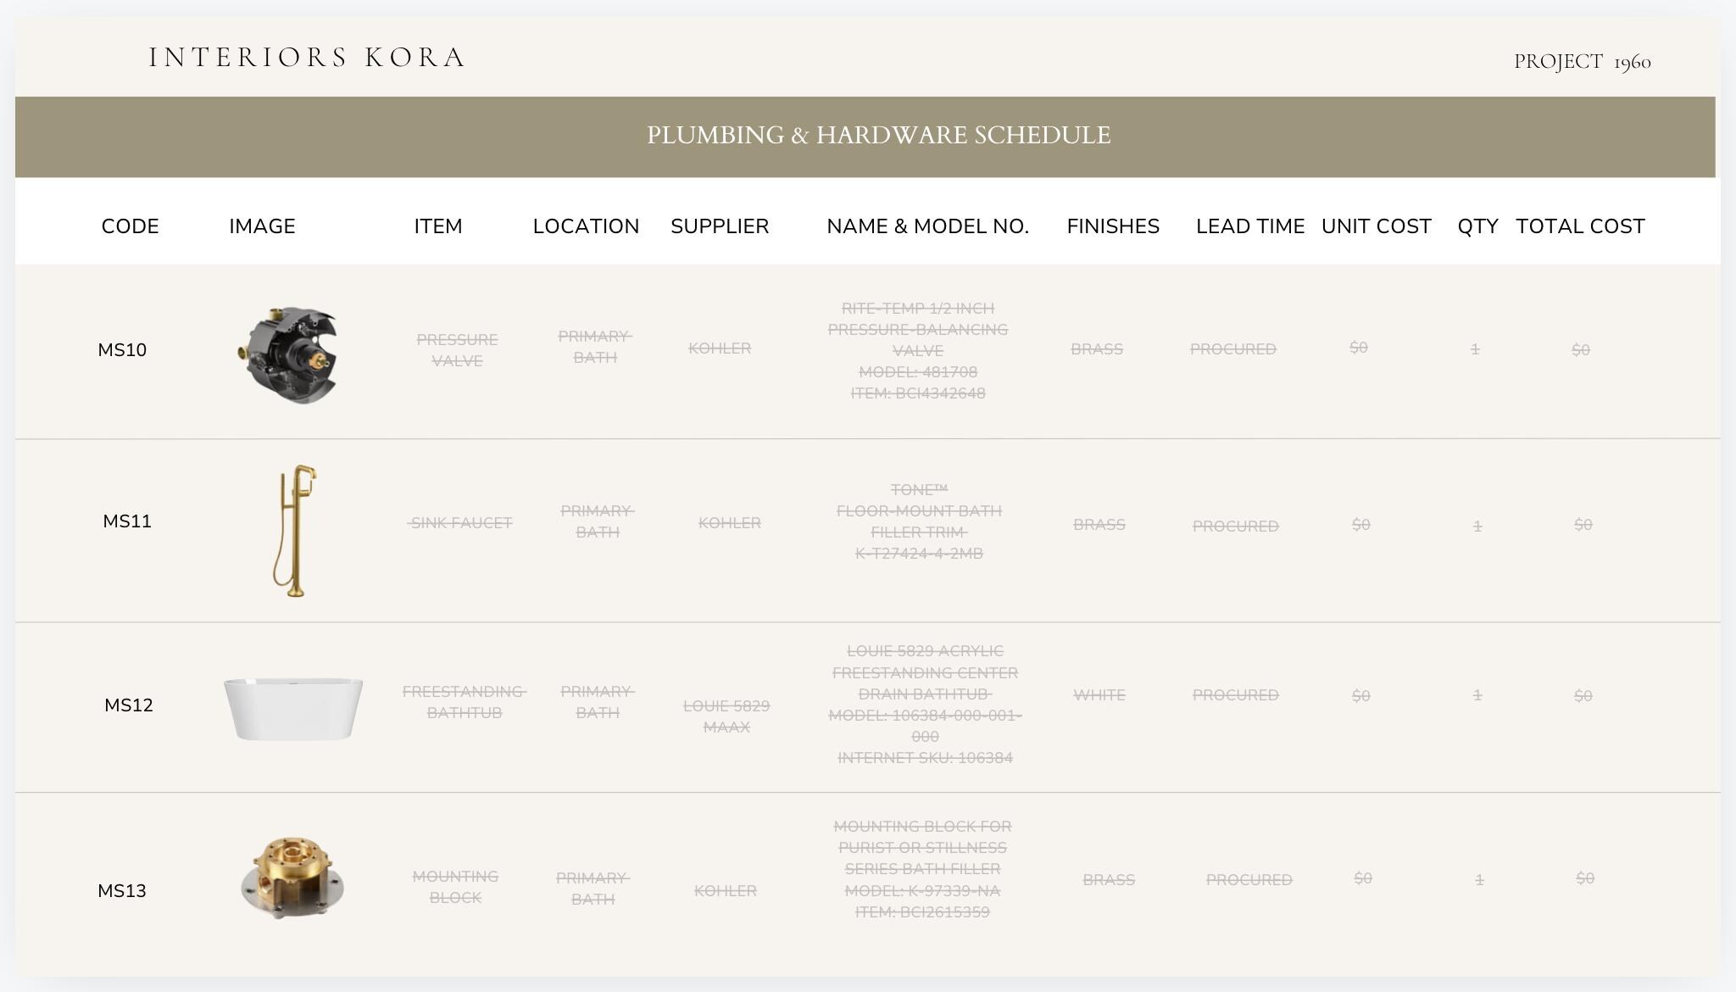Click the MS10 code cell

pyautogui.click(x=122, y=350)
